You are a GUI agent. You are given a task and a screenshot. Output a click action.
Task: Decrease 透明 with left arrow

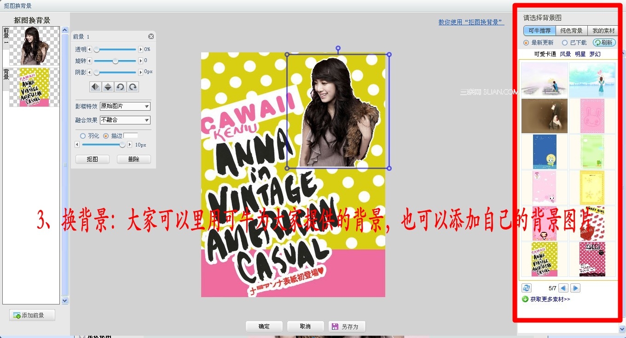click(90, 49)
